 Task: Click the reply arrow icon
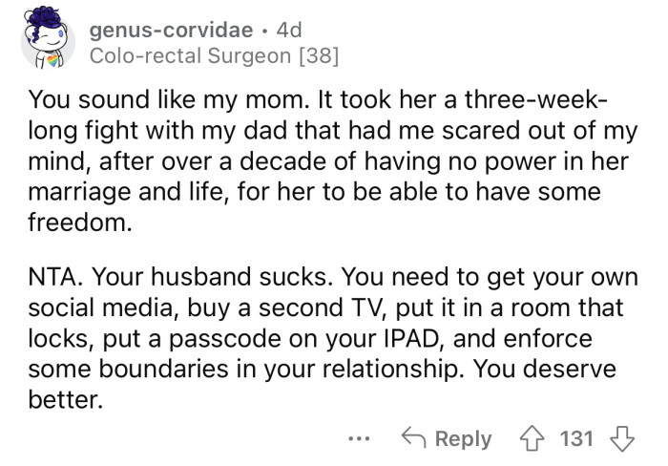tap(414, 438)
